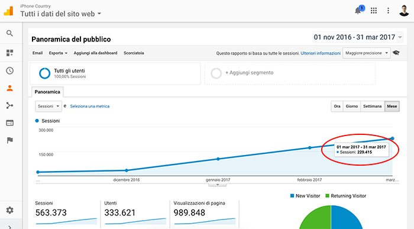Click Seleziona una metrica link
The width and height of the screenshot is (414, 229).
pos(90,106)
